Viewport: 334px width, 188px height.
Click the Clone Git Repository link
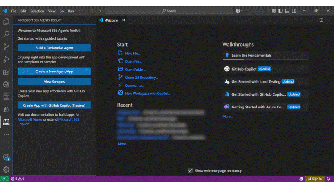coord(141,77)
